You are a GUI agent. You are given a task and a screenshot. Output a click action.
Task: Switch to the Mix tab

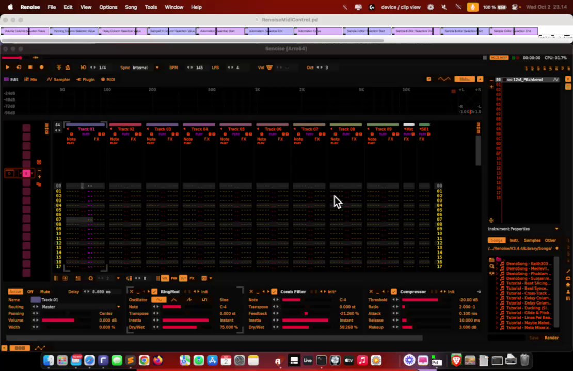pos(30,79)
